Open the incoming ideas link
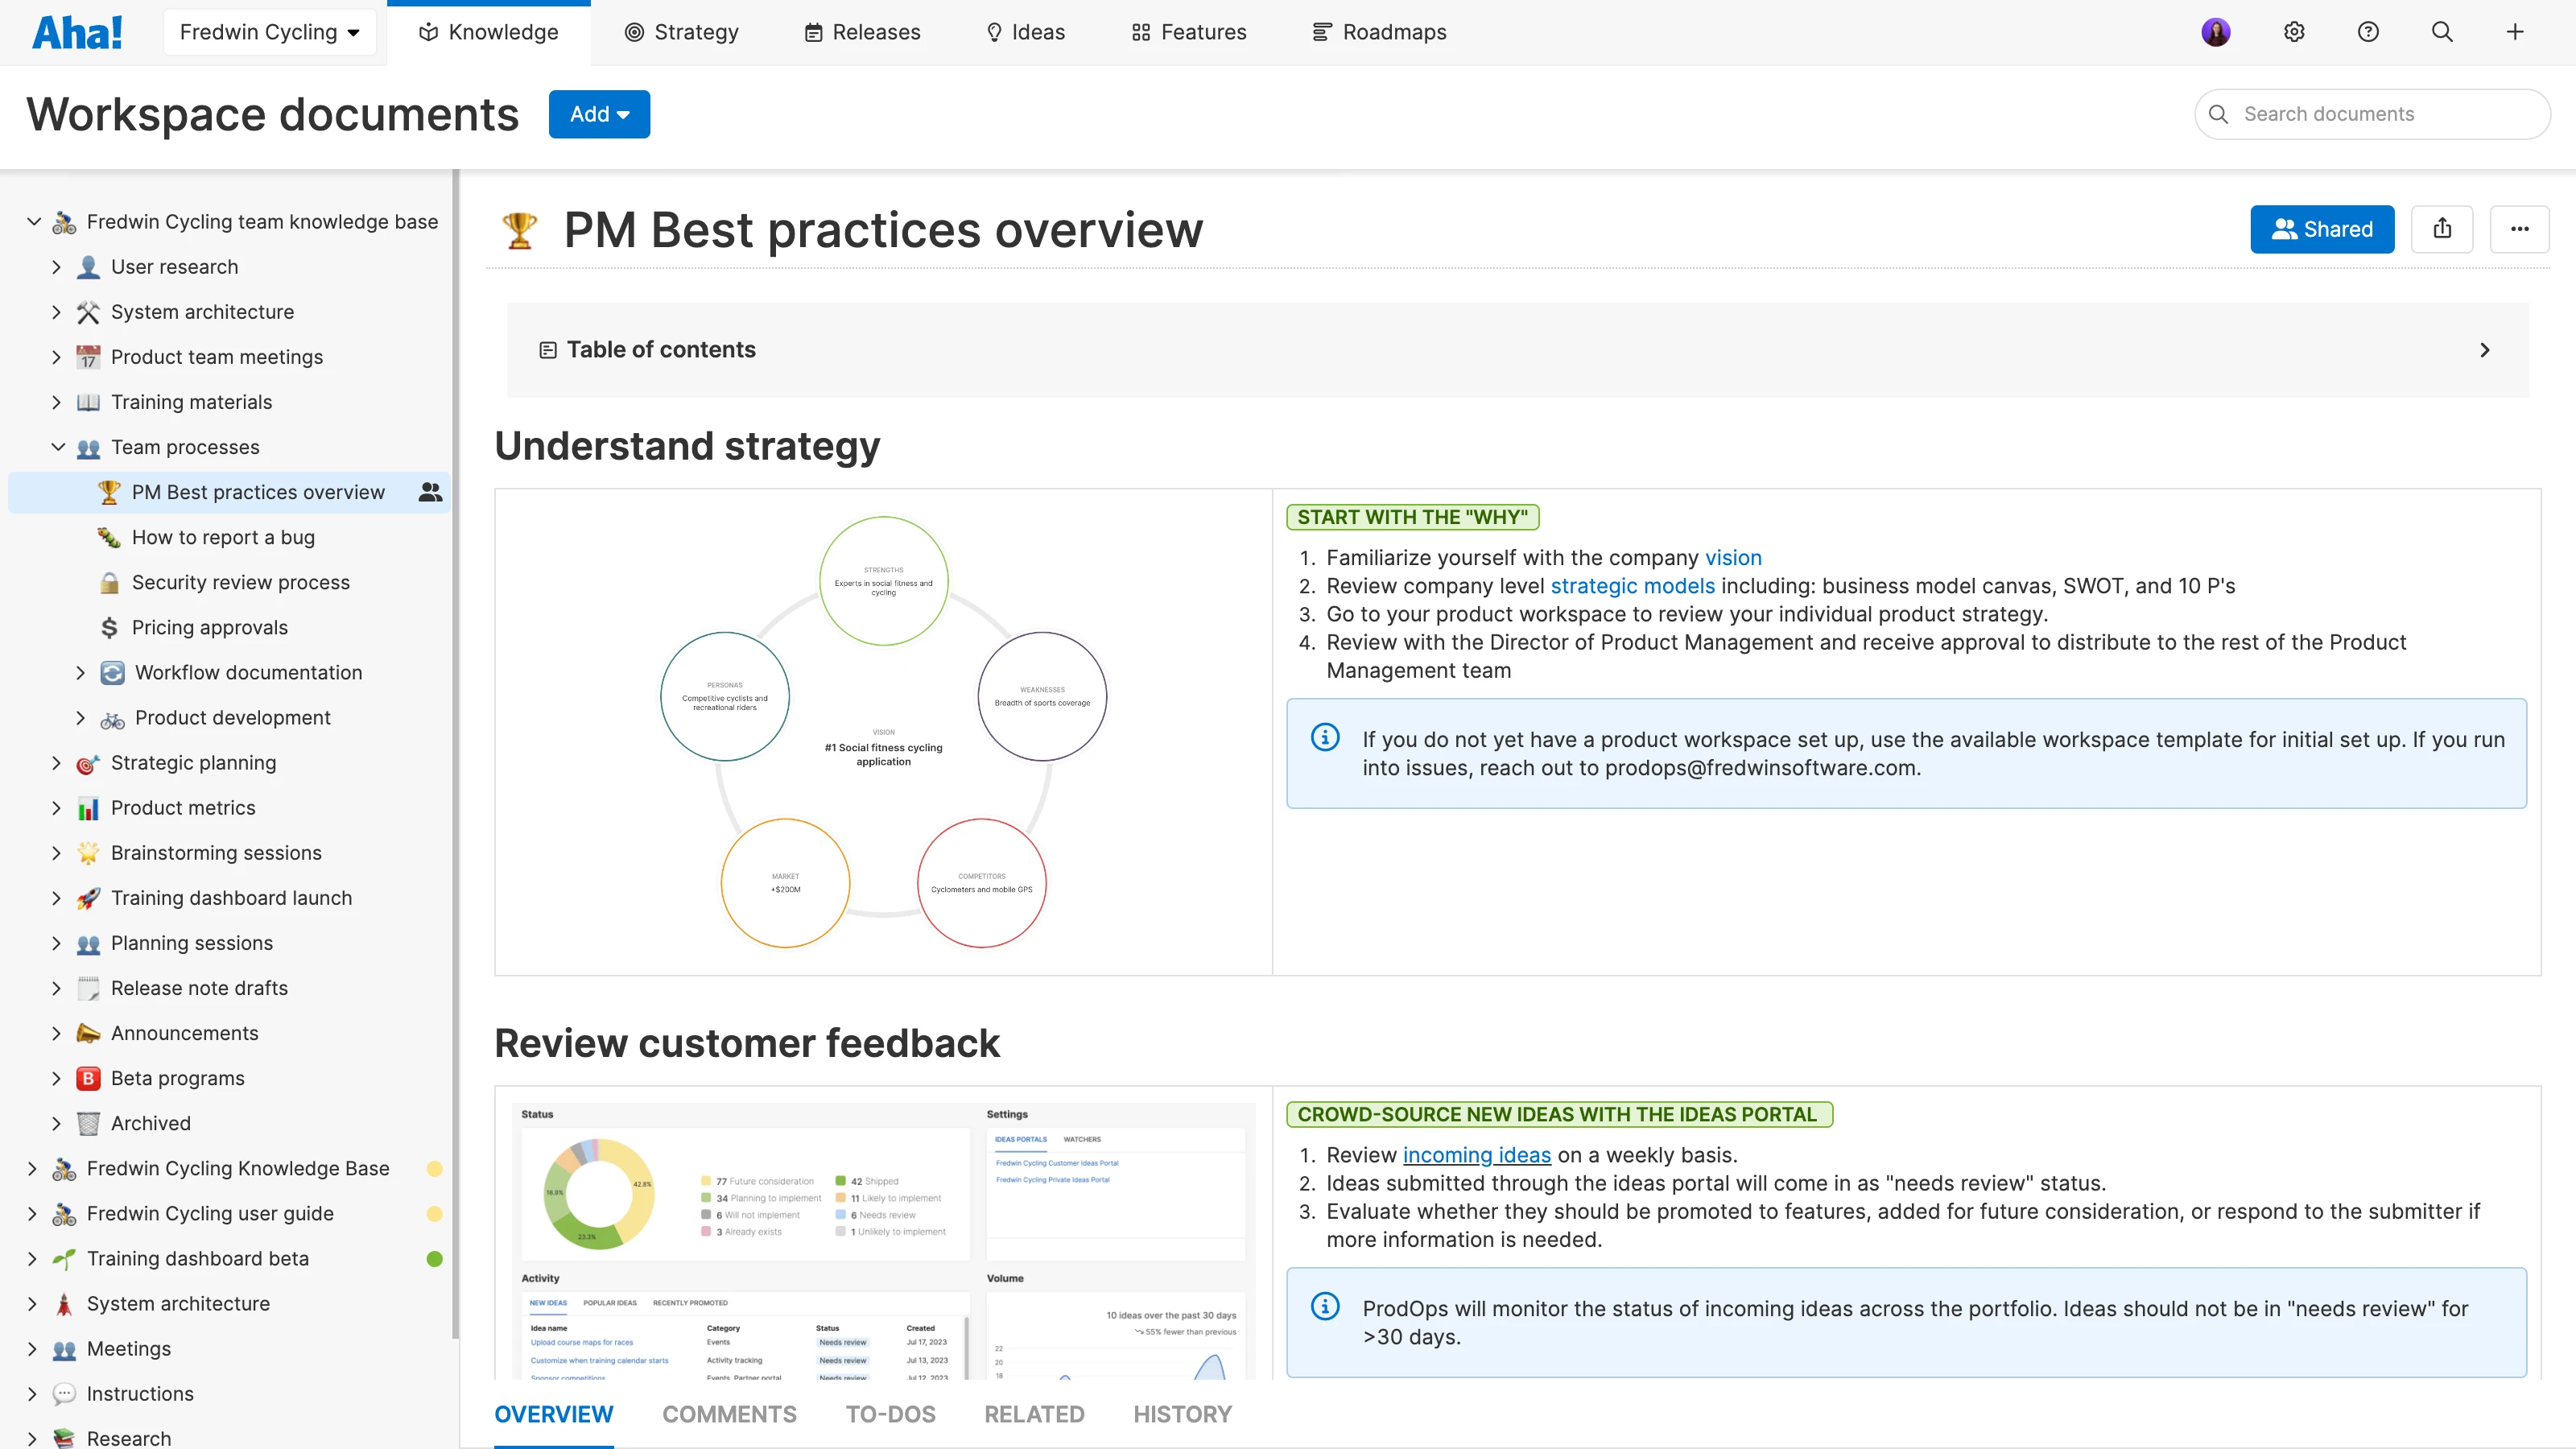The image size is (2576, 1449). 1477,1154
